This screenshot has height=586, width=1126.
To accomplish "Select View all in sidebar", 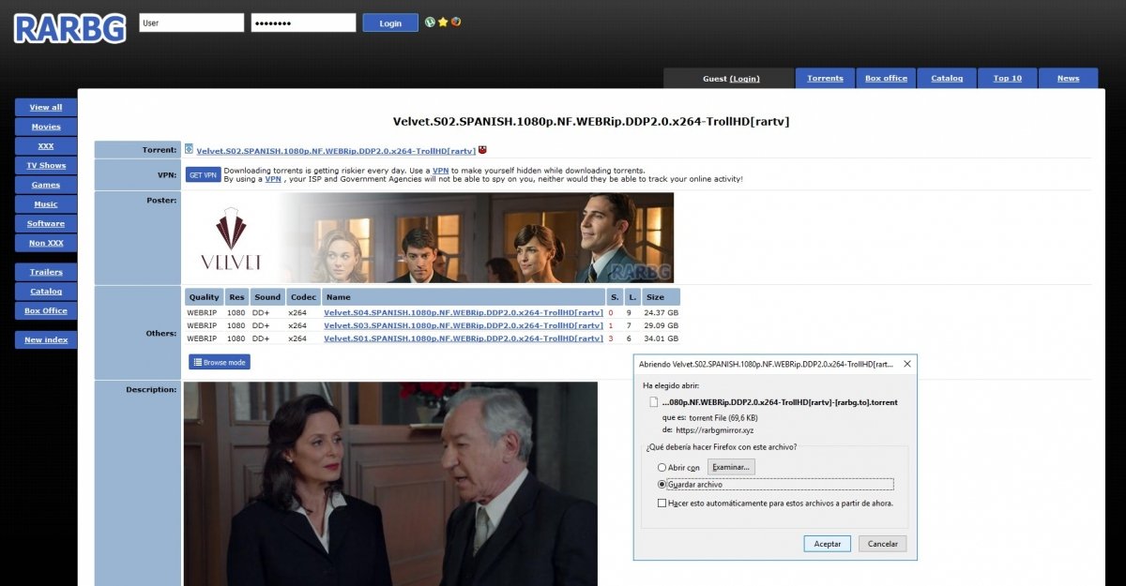I will pyautogui.click(x=46, y=107).
